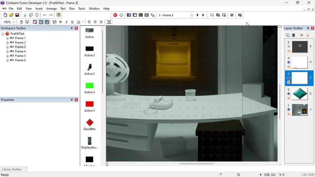Open the Insert menu

(x=39, y=9)
